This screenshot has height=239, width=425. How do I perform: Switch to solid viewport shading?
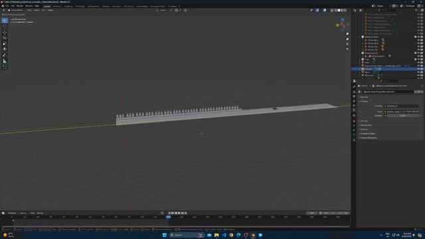[339, 11]
